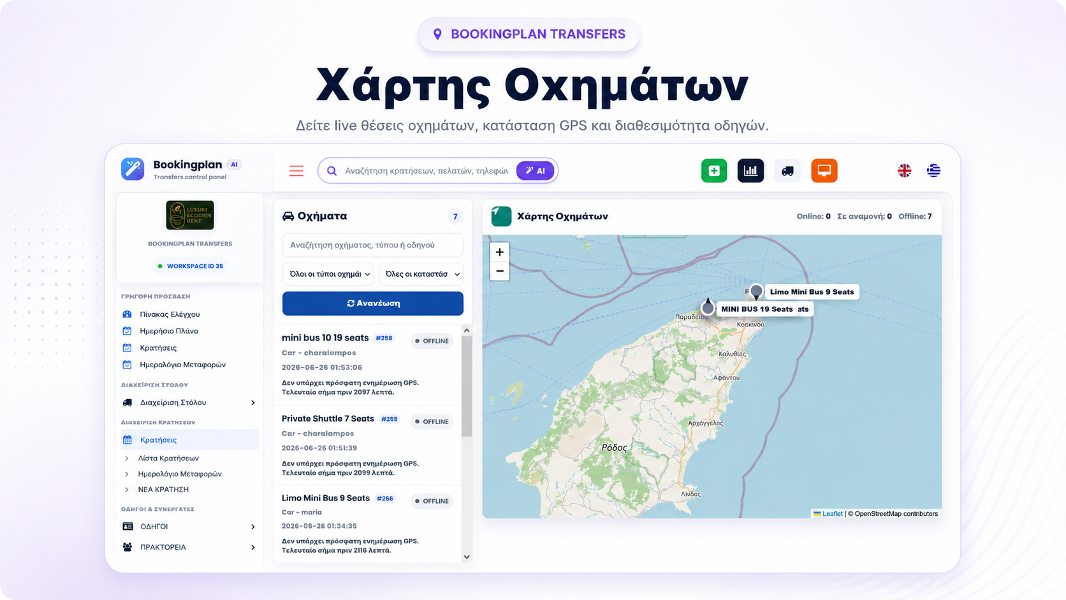
Task: Click the Πίνακας Ελέγχου sidebar icon
Action: 127,314
